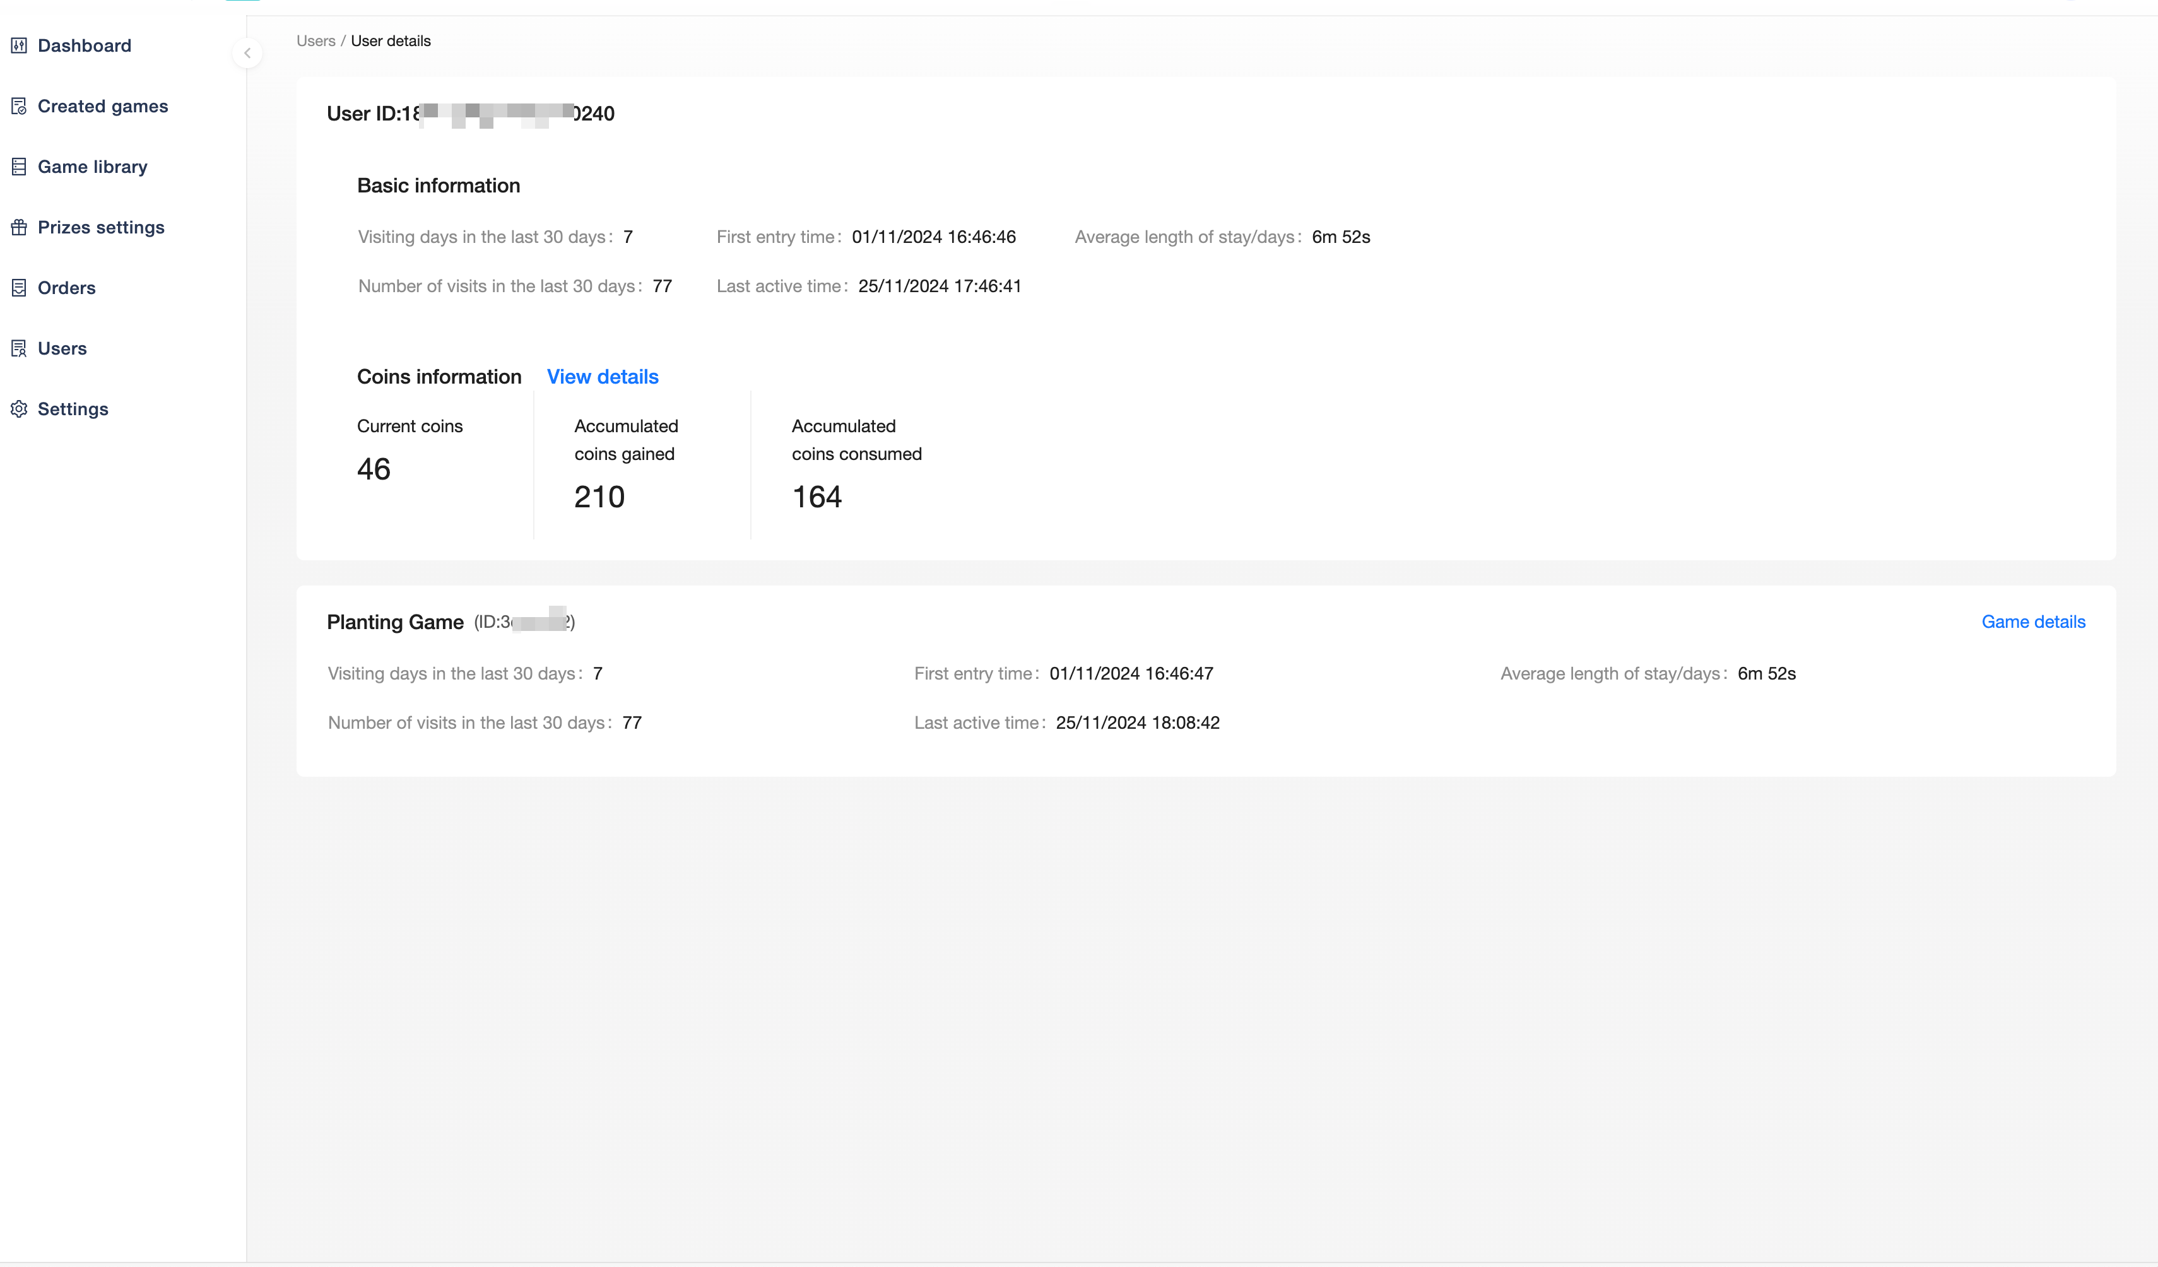This screenshot has height=1267, width=2158.
Task: Click the Dashboard icon in sidebar
Action: click(x=19, y=45)
